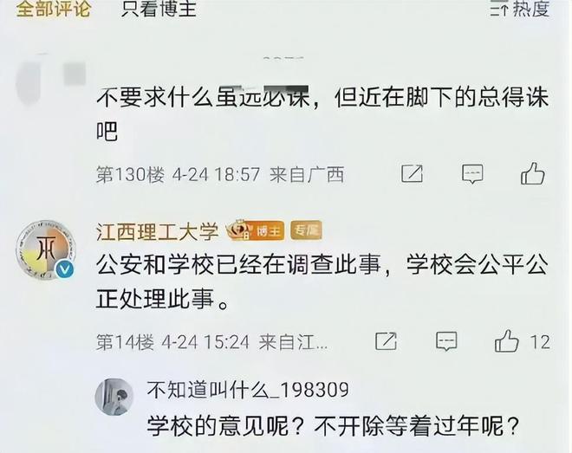
Task: Tap the 专属 badge
Action: coord(306,230)
